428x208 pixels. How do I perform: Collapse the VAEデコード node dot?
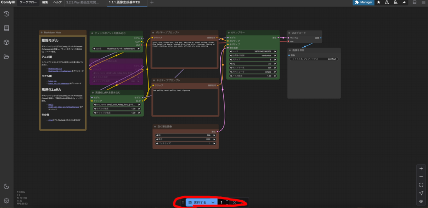pyautogui.click(x=289, y=33)
